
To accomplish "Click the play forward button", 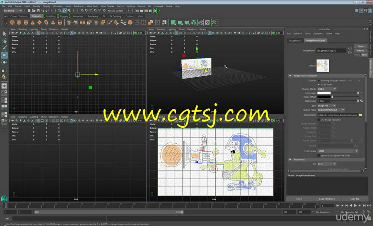I will 355,206.
